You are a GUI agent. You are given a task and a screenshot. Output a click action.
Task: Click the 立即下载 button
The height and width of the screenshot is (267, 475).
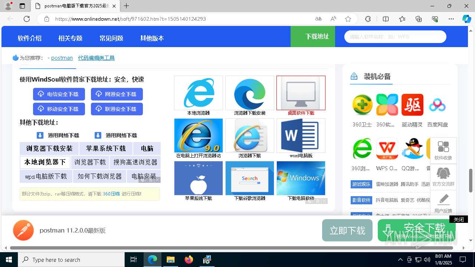tap(347, 230)
